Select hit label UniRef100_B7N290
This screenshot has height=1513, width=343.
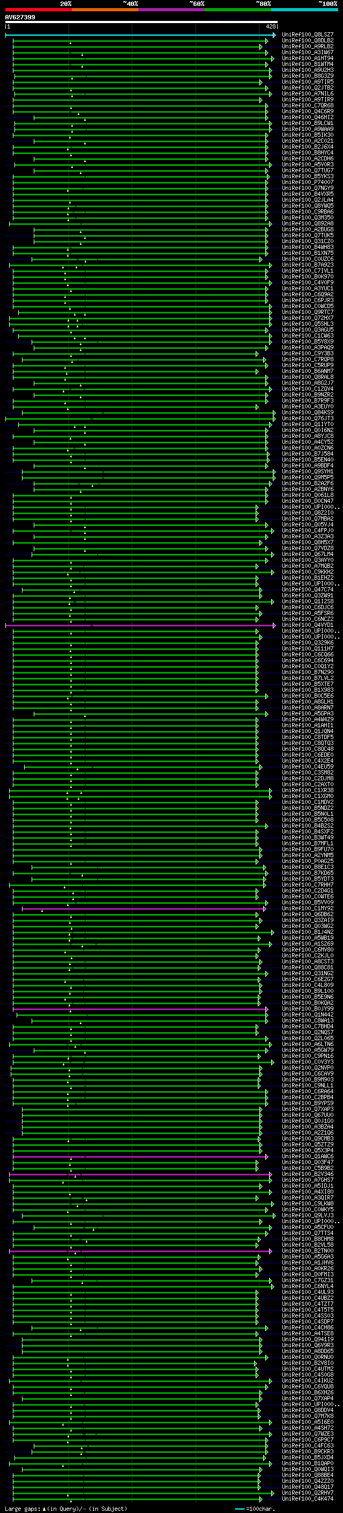(x=308, y=672)
